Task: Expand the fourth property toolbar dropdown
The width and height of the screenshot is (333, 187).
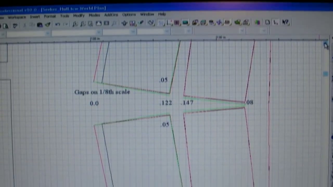Action: [167, 32]
